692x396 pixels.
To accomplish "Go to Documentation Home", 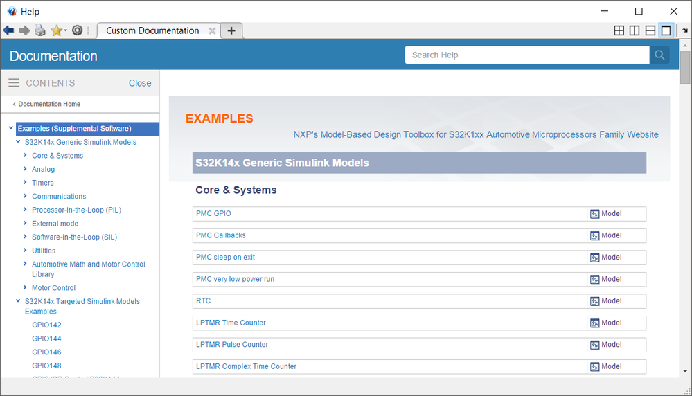I will point(49,104).
